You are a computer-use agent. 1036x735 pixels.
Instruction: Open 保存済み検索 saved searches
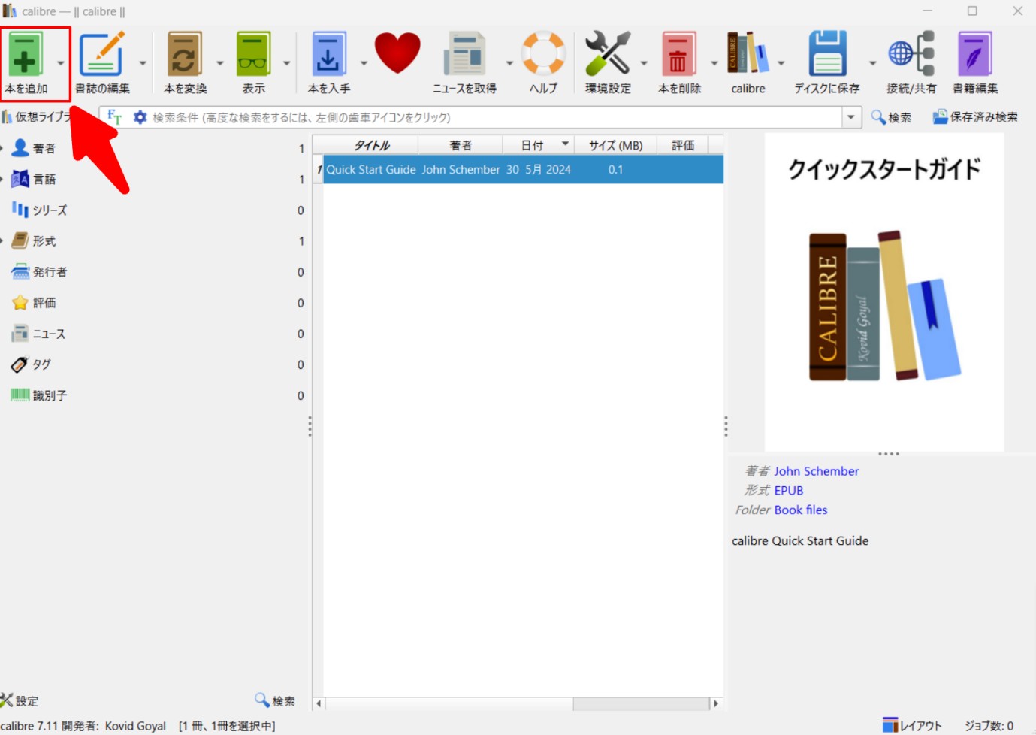(975, 117)
